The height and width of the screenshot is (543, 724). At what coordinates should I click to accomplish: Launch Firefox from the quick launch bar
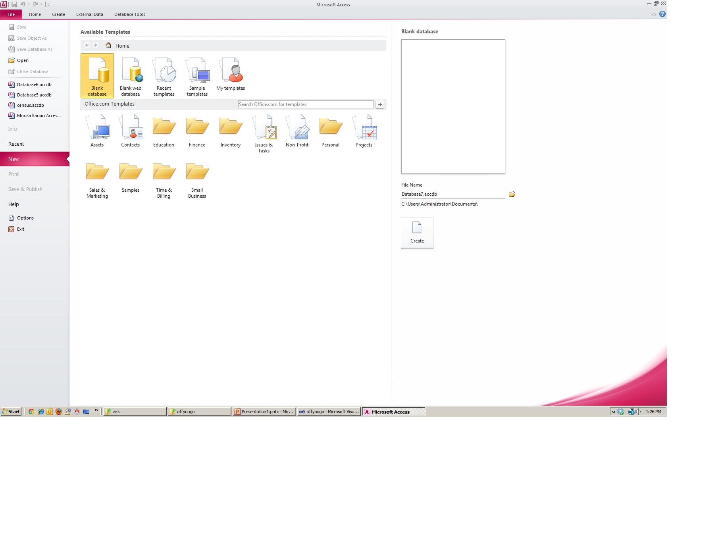point(58,412)
